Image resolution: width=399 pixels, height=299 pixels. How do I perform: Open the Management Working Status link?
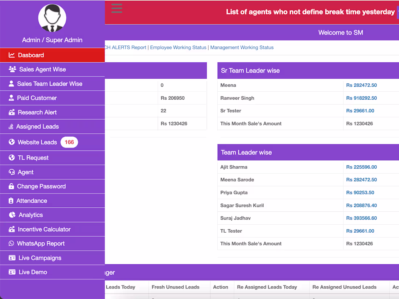pos(242,47)
